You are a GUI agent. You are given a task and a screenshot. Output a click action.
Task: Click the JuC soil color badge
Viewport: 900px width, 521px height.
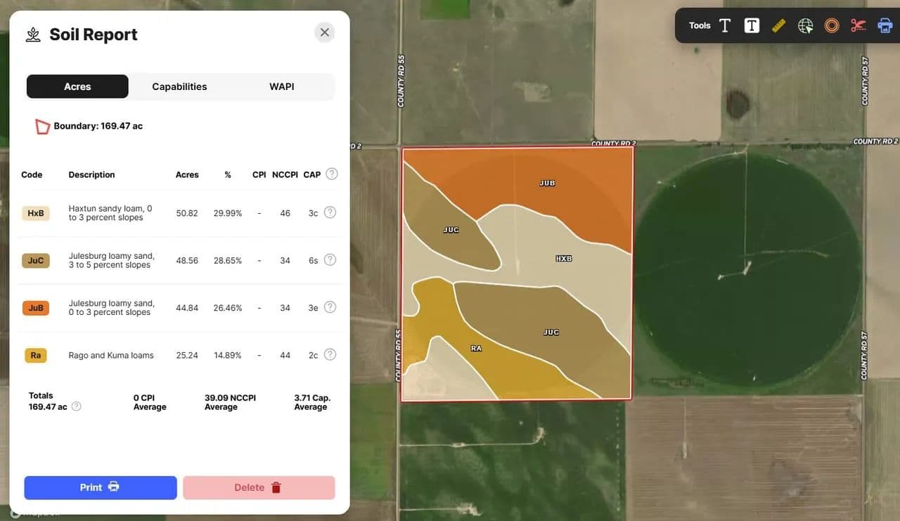[x=36, y=261]
